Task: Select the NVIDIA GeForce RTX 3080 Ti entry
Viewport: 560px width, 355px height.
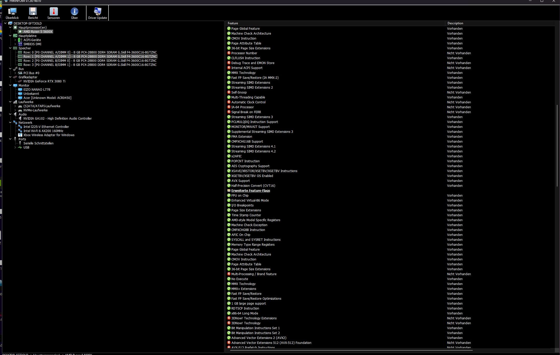Action: point(44,81)
